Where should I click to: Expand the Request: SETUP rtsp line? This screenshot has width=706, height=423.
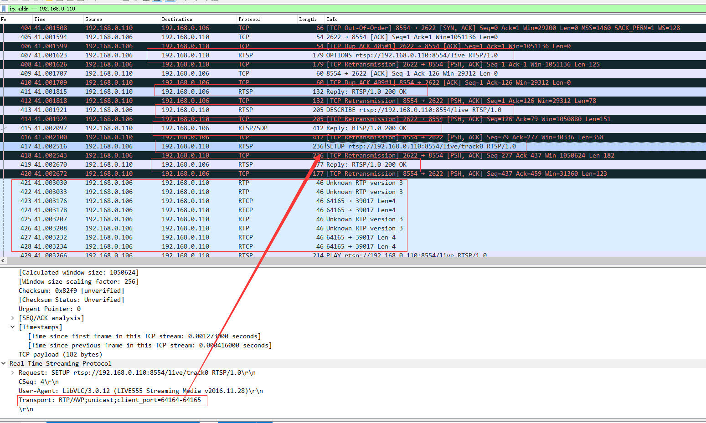[x=13, y=372]
